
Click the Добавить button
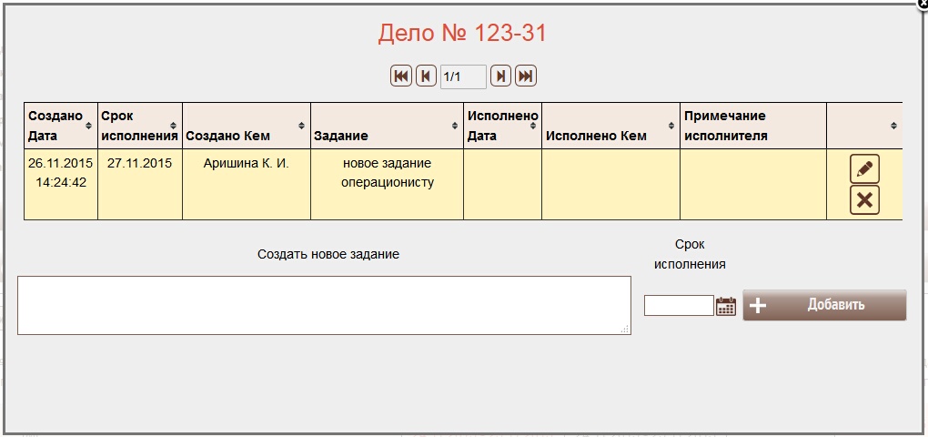click(824, 305)
